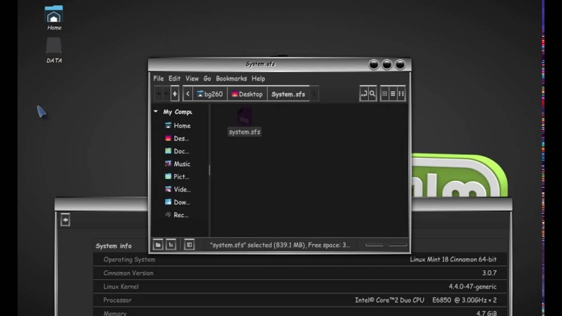Click the Operating System row label
Screen dimensions: 562x316
tap(129, 259)
